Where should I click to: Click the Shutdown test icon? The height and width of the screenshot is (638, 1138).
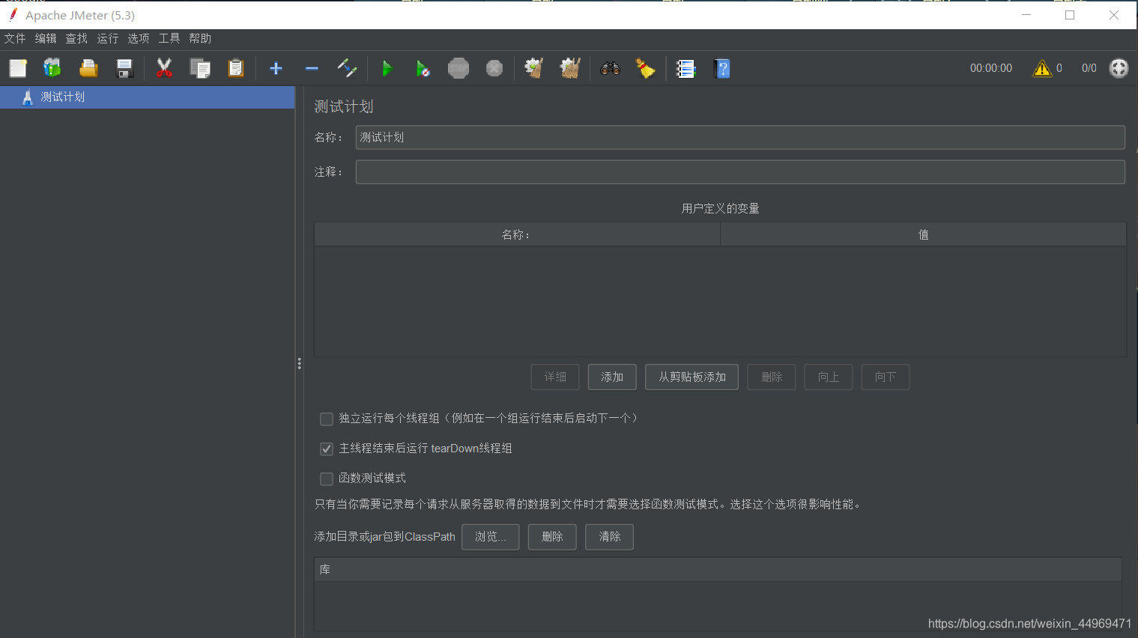coord(494,68)
